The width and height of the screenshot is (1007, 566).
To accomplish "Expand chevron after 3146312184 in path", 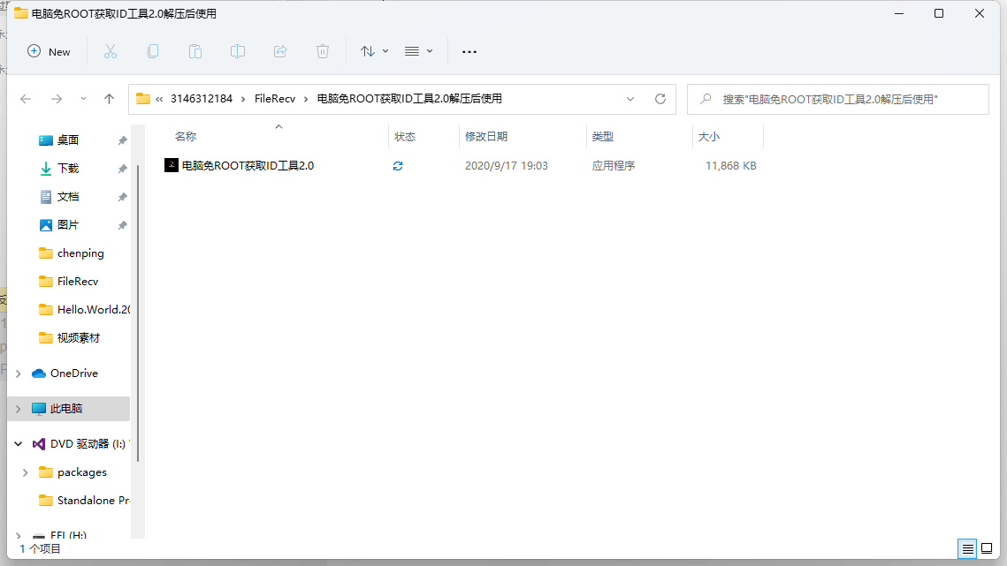I will [x=243, y=99].
